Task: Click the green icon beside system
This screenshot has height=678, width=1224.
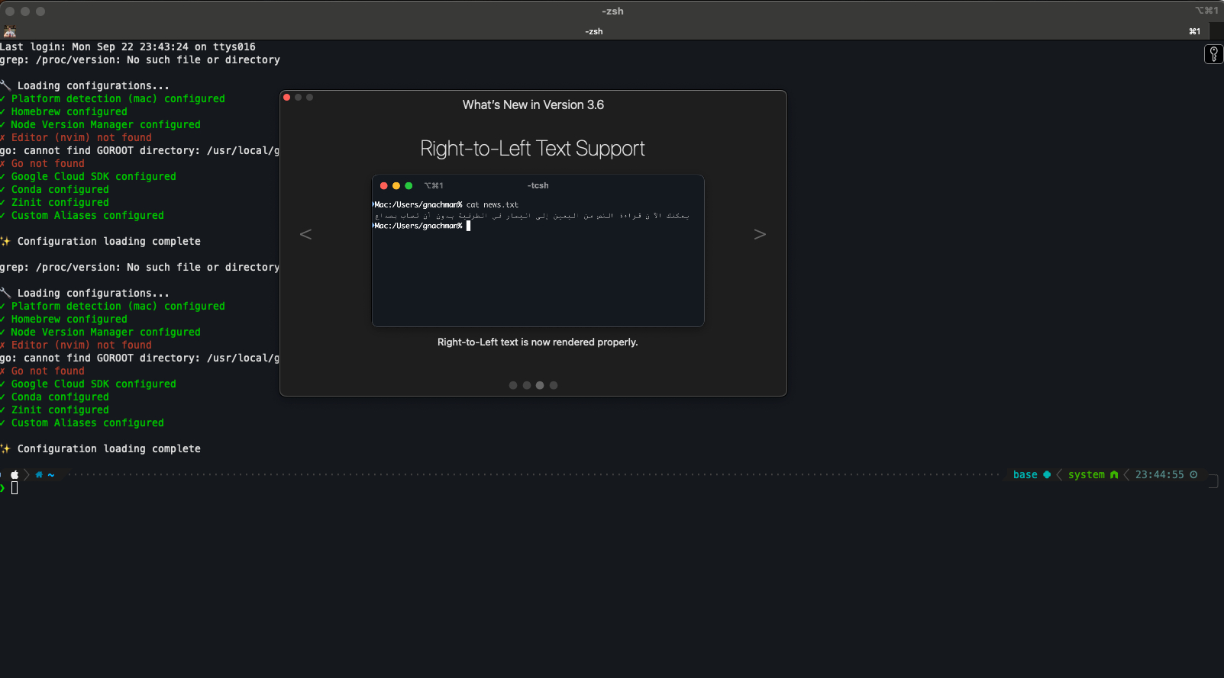Action: point(1114,474)
